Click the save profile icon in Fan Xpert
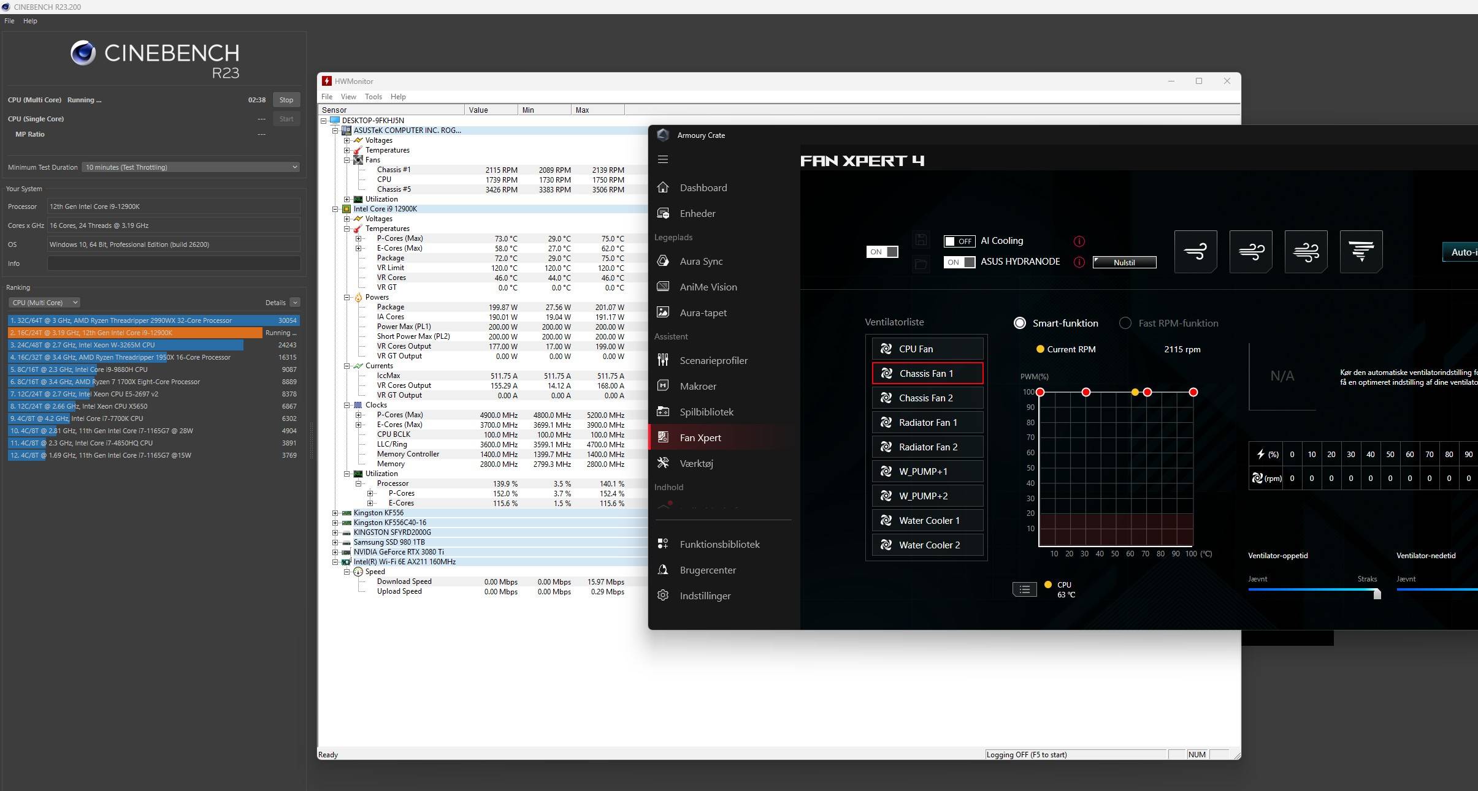This screenshot has width=1478, height=791. tap(921, 240)
